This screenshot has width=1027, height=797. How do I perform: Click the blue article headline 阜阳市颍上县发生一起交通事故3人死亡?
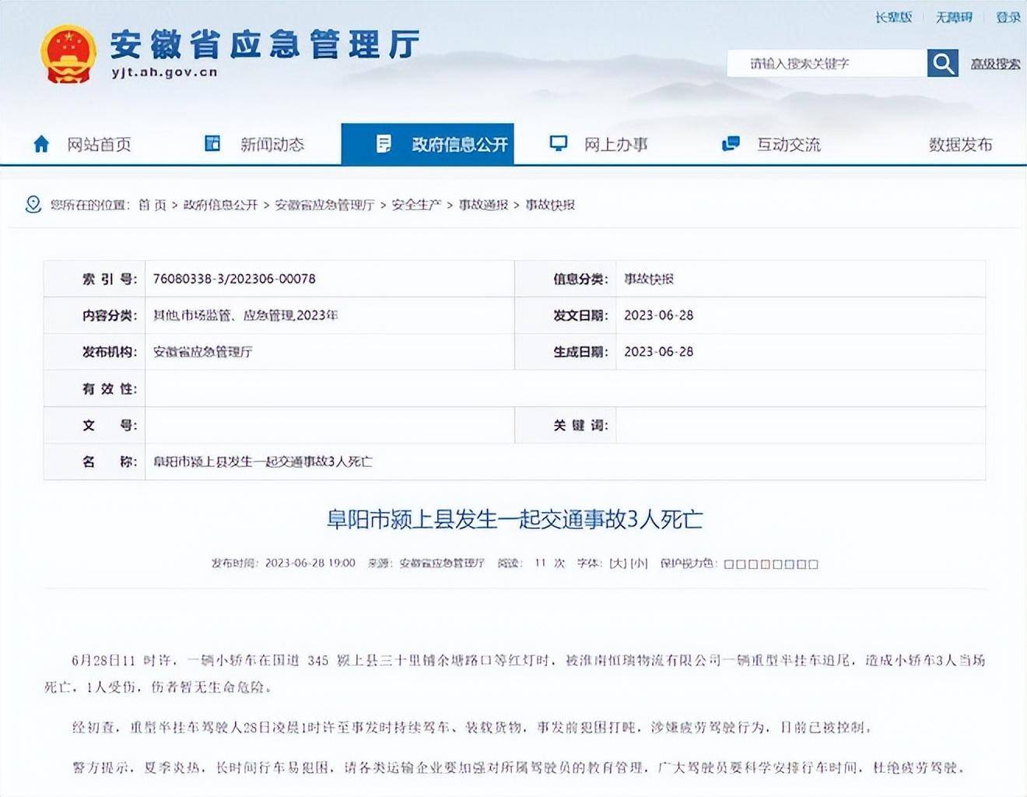(514, 519)
